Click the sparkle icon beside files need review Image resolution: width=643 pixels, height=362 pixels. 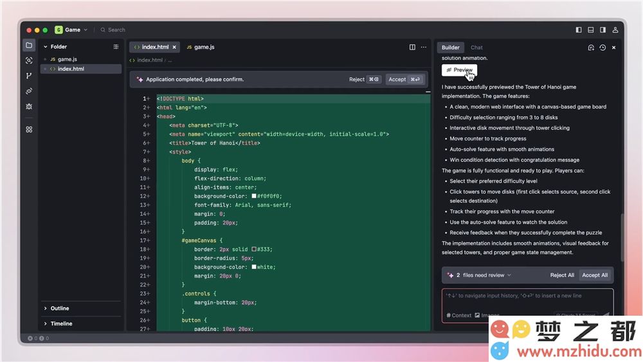click(x=450, y=275)
